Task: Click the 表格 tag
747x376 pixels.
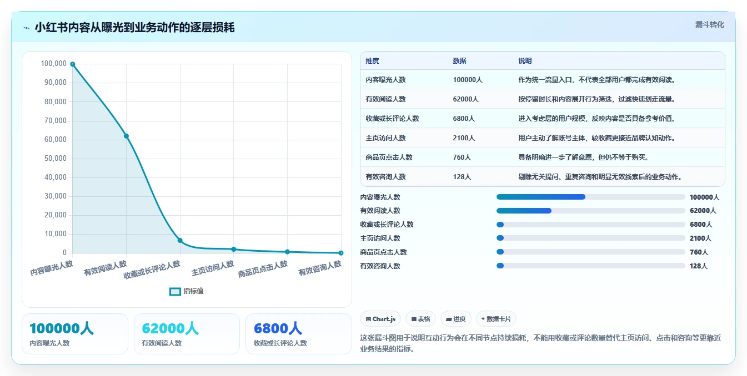Action: pos(421,319)
